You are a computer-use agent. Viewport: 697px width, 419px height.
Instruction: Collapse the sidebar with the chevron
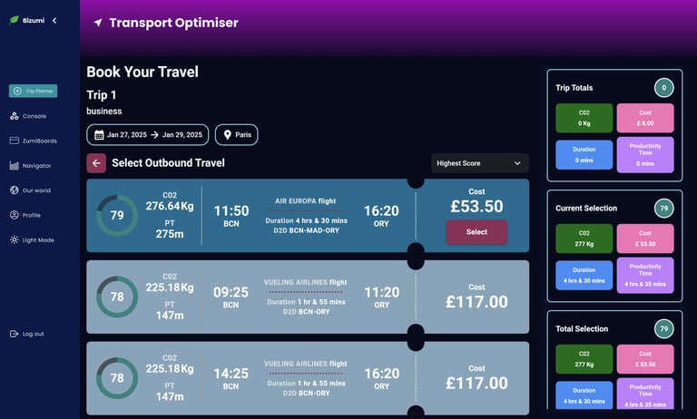[54, 20]
